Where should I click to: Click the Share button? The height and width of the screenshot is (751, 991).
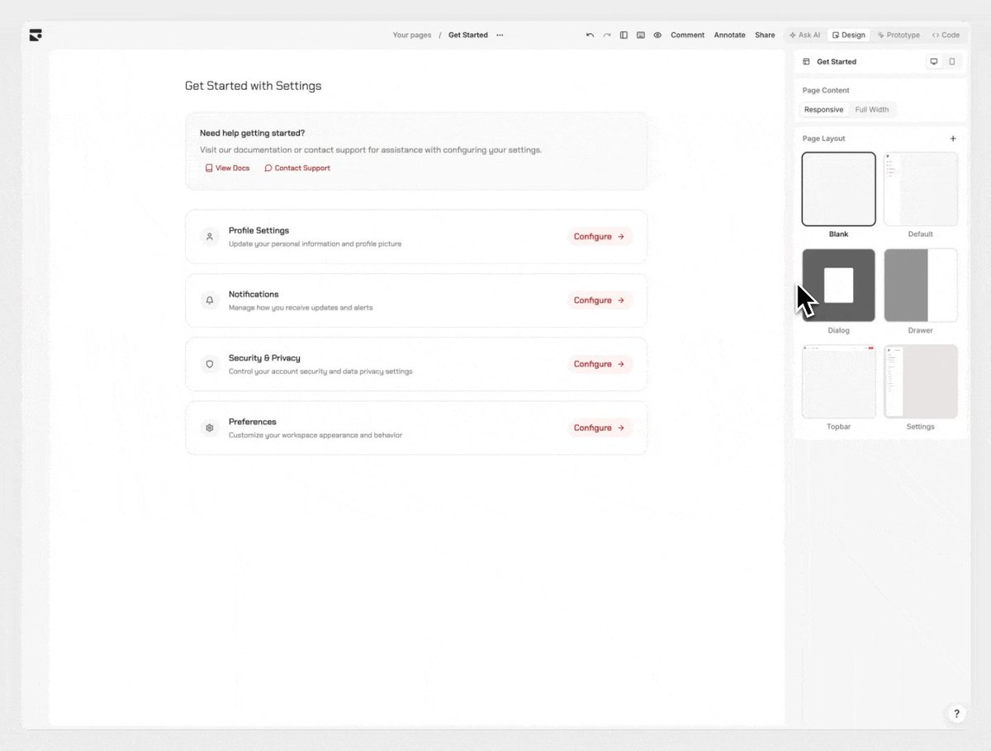point(765,35)
